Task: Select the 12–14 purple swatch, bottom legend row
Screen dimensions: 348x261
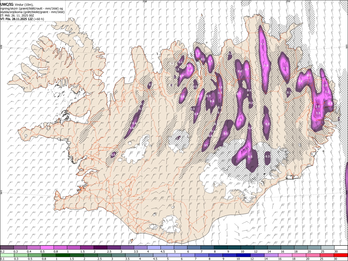Action: (257, 255)
